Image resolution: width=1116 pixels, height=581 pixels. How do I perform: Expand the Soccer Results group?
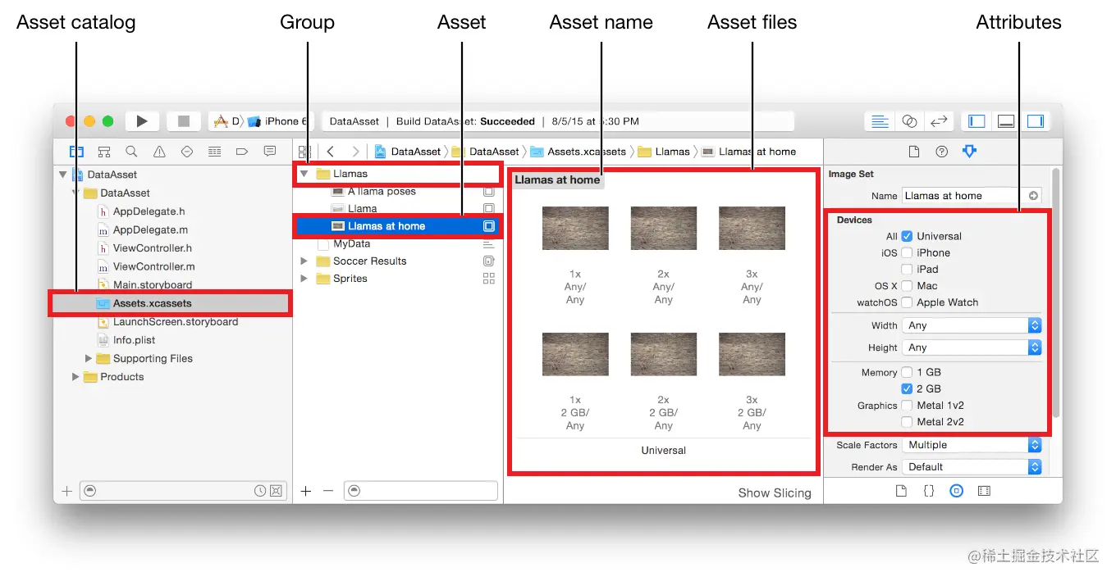304,261
